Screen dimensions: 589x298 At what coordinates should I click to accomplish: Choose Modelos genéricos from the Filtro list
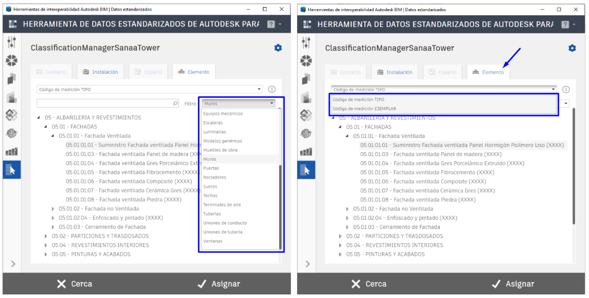click(x=223, y=141)
